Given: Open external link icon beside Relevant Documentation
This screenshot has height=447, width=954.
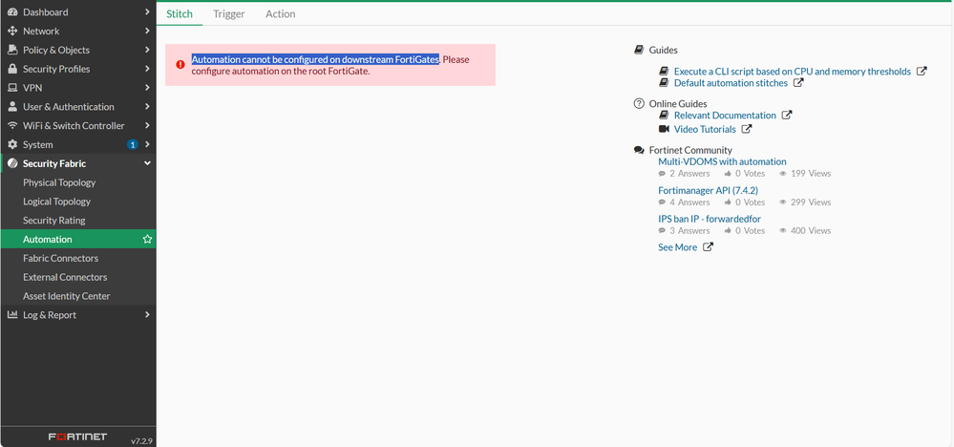Looking at the screenshot, I should coord(787,116).
